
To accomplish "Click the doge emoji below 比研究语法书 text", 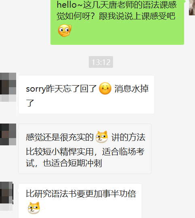I will [x=34, y=208].
